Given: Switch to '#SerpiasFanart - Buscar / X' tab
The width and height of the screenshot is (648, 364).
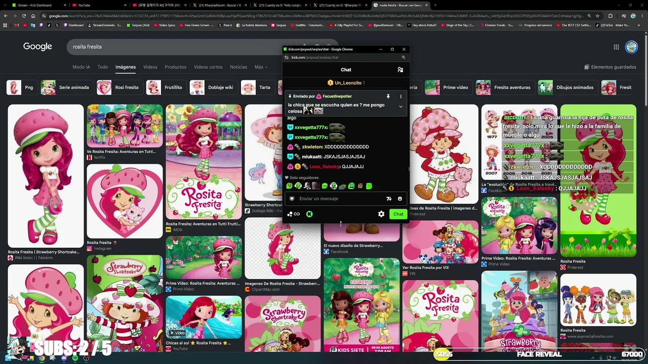Looking at the screenshot, I should [219, 5].
